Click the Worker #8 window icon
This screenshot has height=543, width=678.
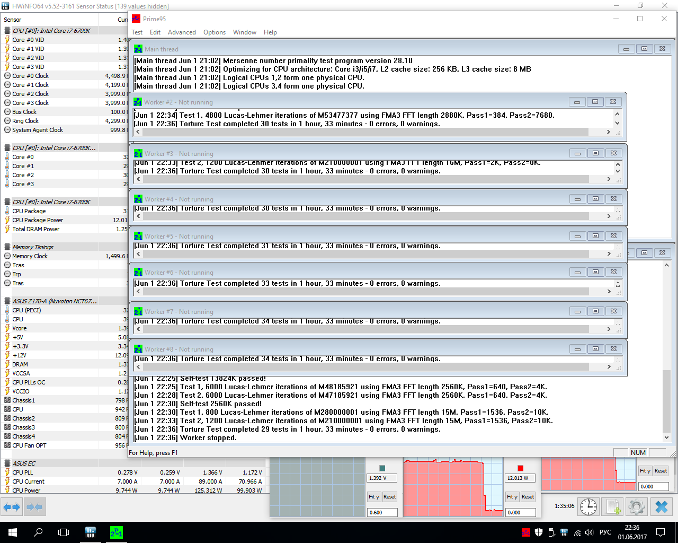point(138,349)
